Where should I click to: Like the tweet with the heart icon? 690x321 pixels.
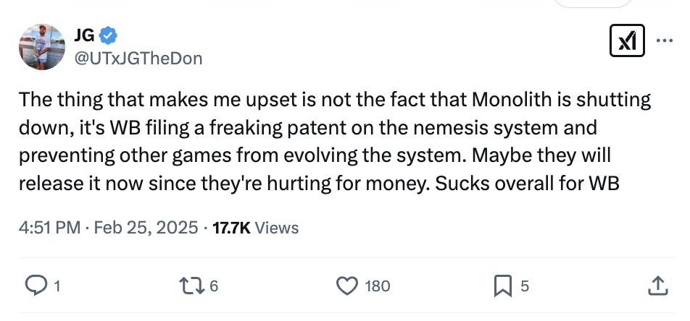pyautogui.click(x=346, y=286)
